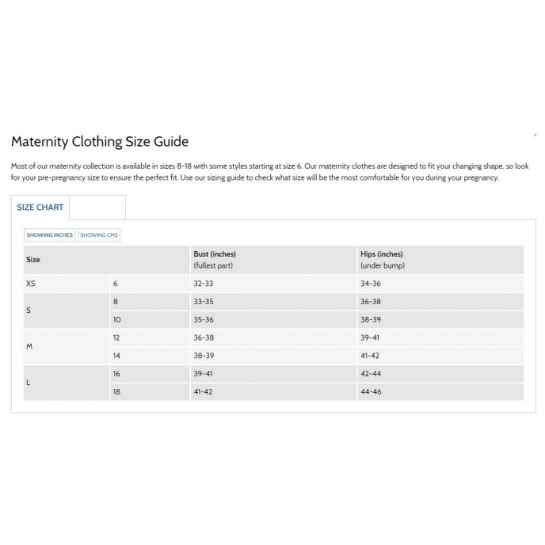Select the S size group cell
This screenshot has width=545, height=545.
pos(67,311)
